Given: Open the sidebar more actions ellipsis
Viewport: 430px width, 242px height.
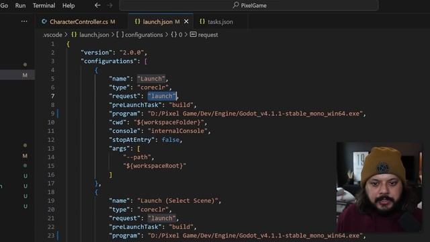Looking at the screenshot, I should click(x=24, y=21).
